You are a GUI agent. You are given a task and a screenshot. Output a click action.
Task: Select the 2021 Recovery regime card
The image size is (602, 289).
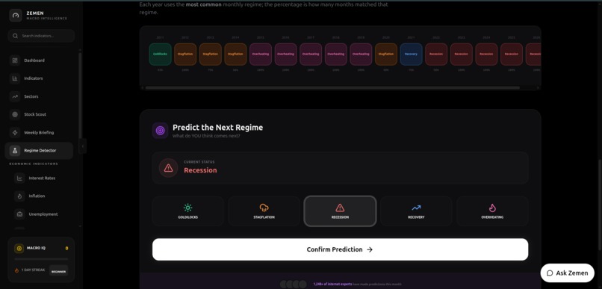(412, 54)
